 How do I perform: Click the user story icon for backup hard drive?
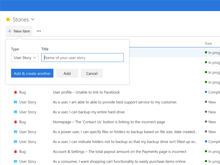(15, 112)
